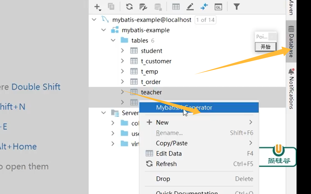Click the Refresh toolbar icon
311x194 pixels.
click(129, 7)
